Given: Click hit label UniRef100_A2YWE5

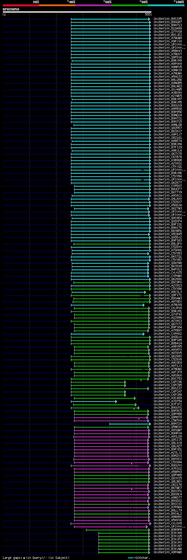Looking at the screenshot, I should 168,96.
